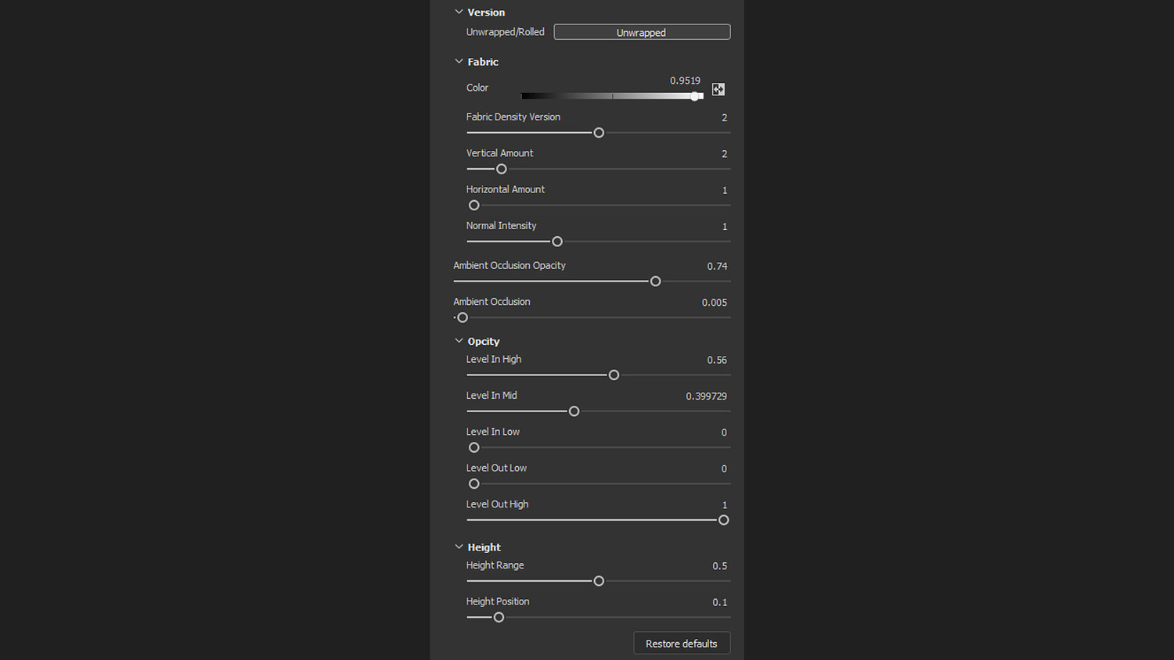Click the Normal Intensity slider handle
This screenshot has width=1174, height=660.
tap(557, 242)
